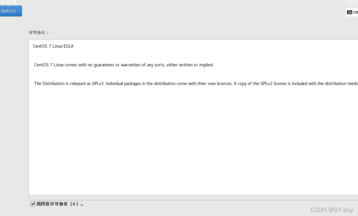Viewport: 358px width, 216px height.
Task: Click the keyboard layout icon
Action: pos(350,12)
